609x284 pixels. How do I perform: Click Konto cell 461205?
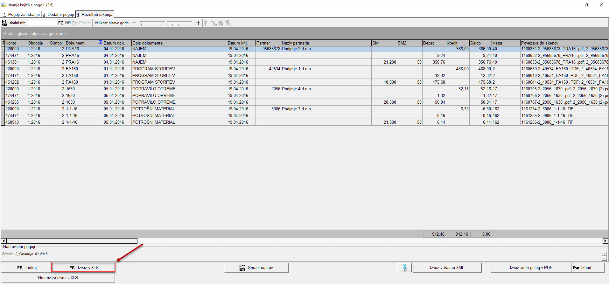pyautogui.click(x=16, y=102)
